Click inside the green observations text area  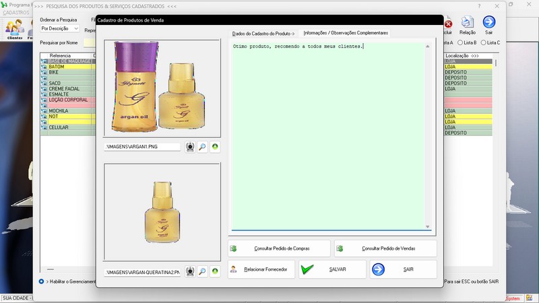(328, 136)
